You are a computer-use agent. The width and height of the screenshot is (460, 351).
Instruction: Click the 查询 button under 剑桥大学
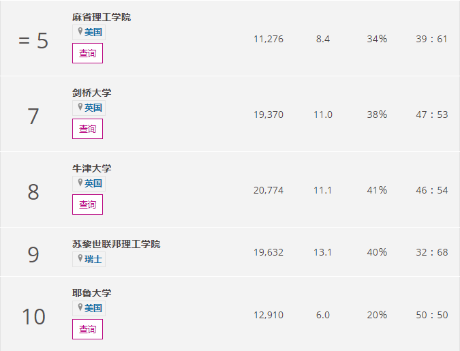pos(87,129)
